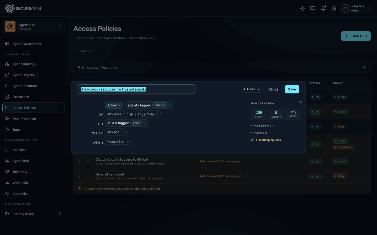This screenshot has height=235, width=377.
Task: Click the Analytics chart icon
Action: pos(7,150)
